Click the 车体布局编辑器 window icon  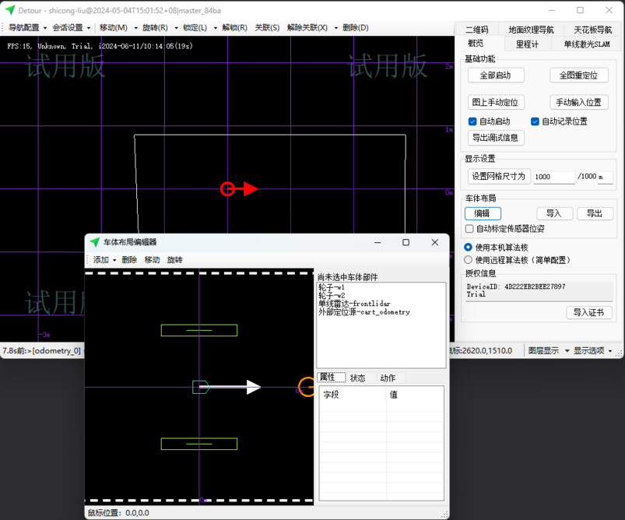pyautogui.click(x=94, y=242)
